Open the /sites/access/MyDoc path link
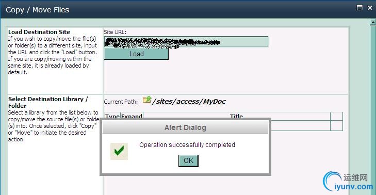The height and width of the screenshot is (195, 376). 189,102
